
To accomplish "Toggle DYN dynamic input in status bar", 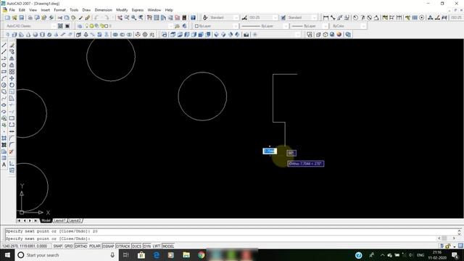I will (x=147, y=246).
